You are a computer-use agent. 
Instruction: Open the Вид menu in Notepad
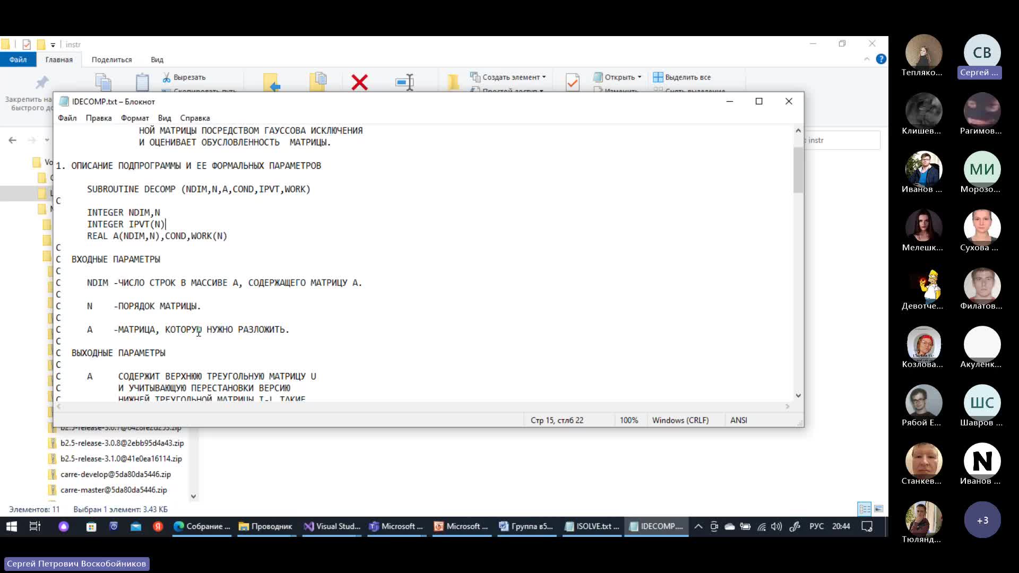tap(165, 118)
